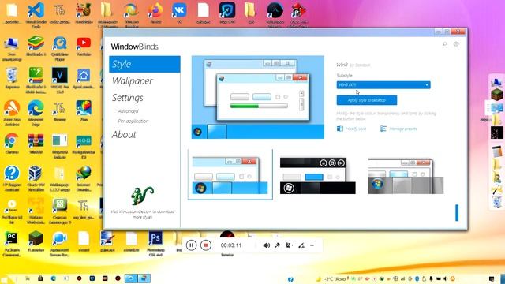The image size is (505, 284).
Task: Click the WindowBlinds gear settings icon
Action: pos(456,44)
